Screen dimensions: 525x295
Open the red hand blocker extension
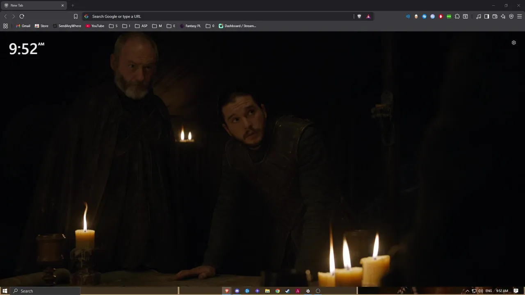tap(441, 16)
